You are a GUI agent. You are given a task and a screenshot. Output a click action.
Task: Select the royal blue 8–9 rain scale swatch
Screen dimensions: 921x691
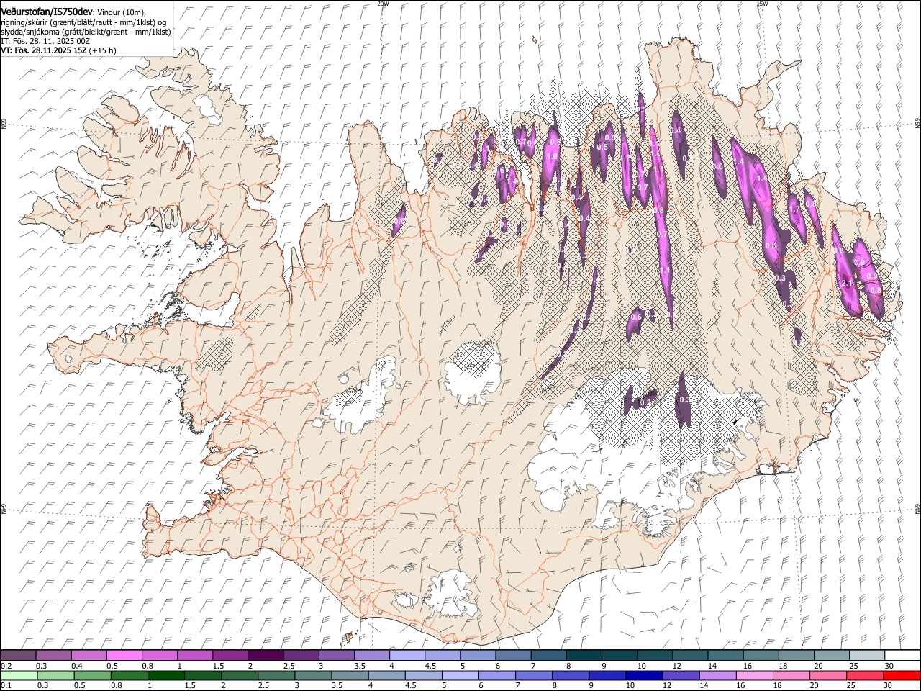571,675
